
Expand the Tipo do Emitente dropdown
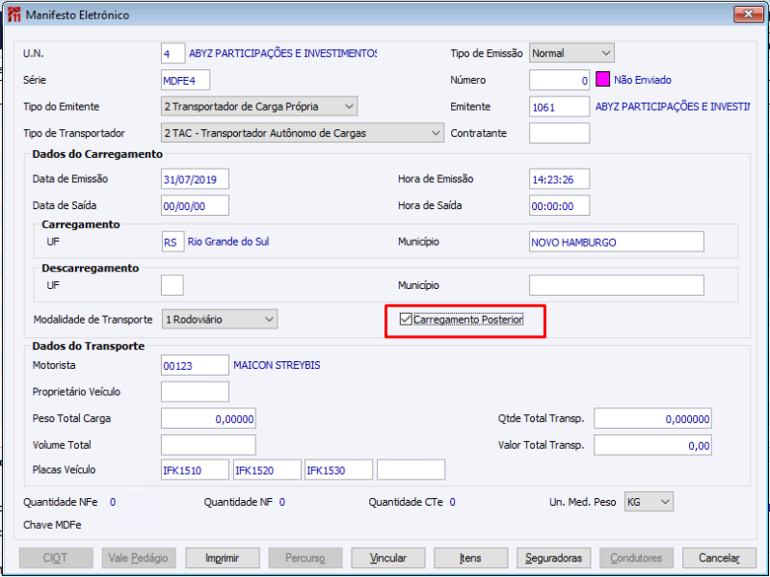pos(259,107)
